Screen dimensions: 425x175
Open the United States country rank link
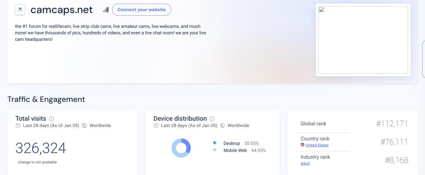coord(317,145)
